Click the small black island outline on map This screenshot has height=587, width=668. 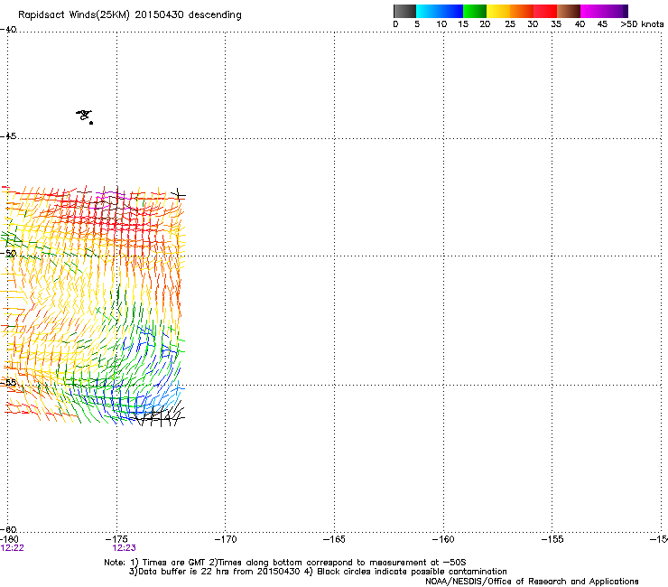[x=84, y=116]
